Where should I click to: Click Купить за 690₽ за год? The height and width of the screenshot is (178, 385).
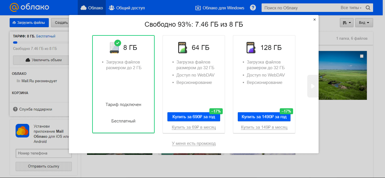(x=194, y=117)
